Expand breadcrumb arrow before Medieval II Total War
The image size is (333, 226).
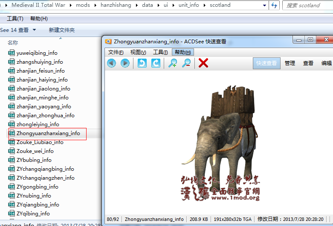coord(6,5)
